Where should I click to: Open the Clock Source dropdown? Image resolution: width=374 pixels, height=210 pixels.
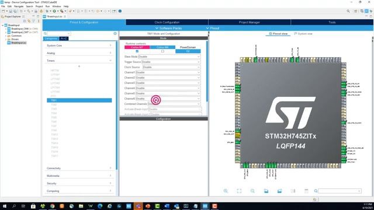tap(171, 67)
